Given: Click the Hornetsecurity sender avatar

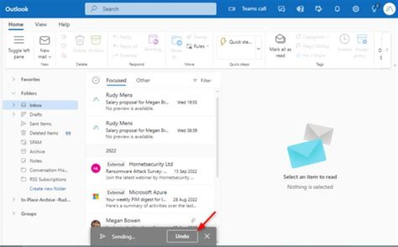Looking at the screenshot, I should tap(96, 168).
